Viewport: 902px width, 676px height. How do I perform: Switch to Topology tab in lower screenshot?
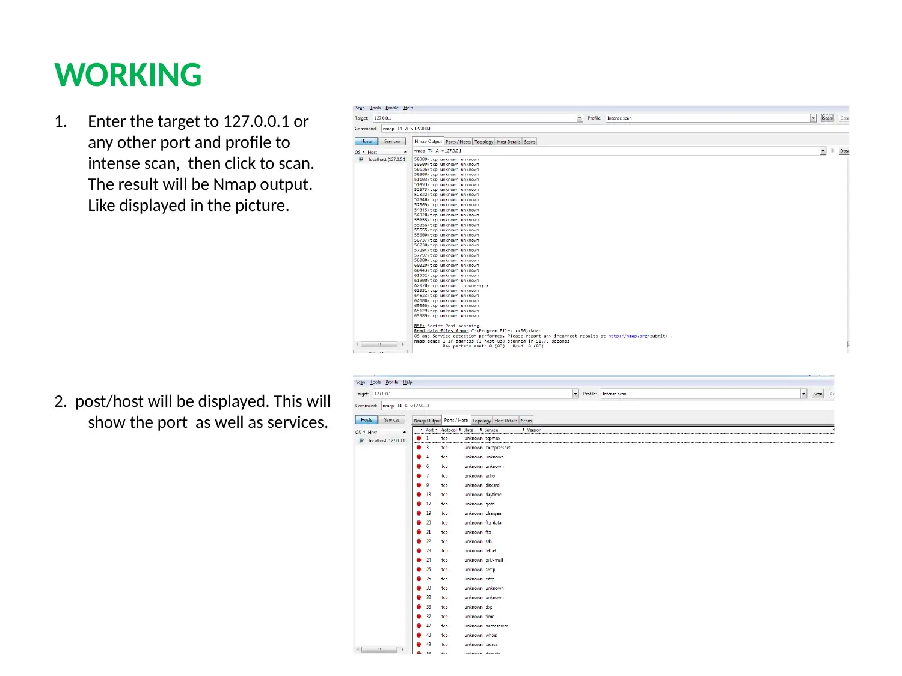482,421
